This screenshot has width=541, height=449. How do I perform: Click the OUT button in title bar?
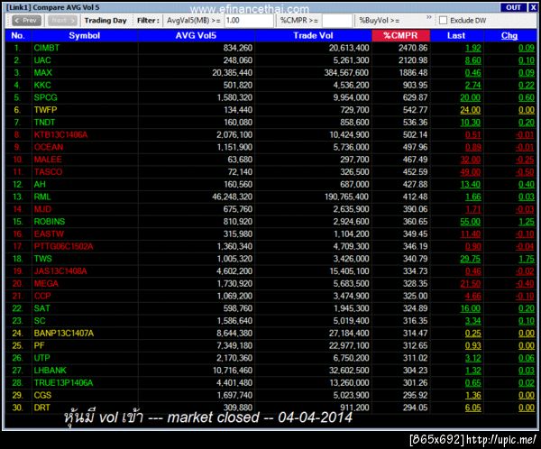click(513, 7)
